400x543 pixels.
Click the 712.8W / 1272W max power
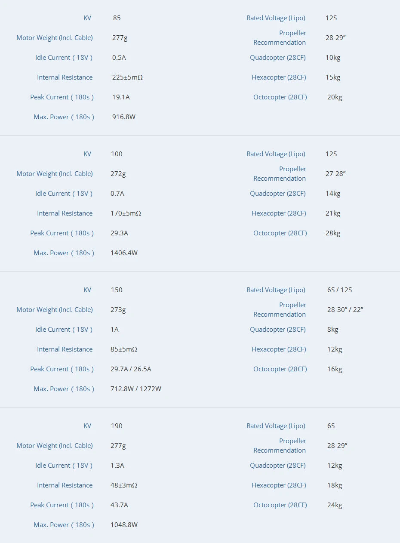136,389
